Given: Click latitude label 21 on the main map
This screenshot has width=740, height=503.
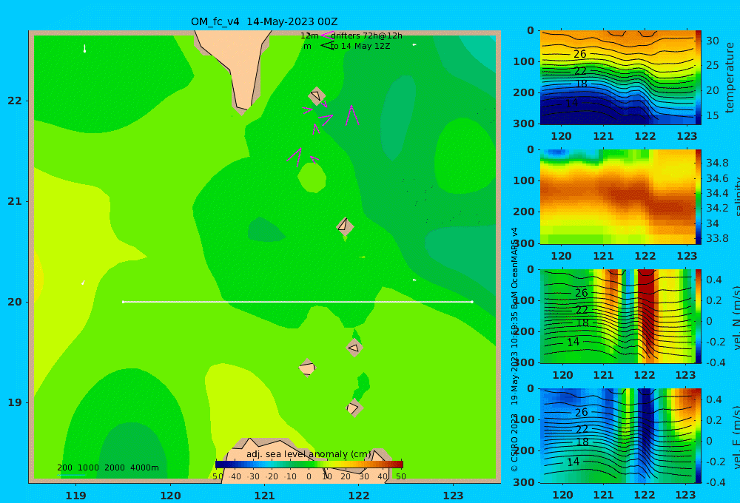Looking at the screenshot, I should pos(15,201).
